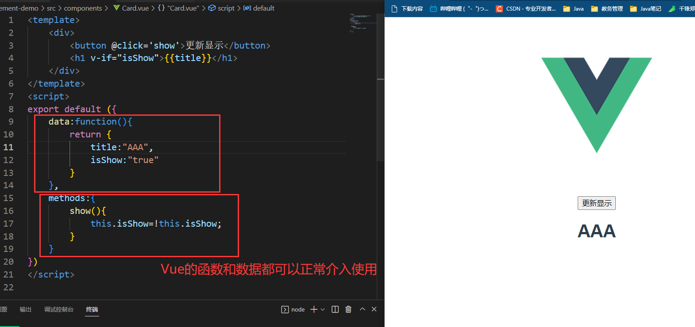Click the methods:{ line

pos(72,198)
